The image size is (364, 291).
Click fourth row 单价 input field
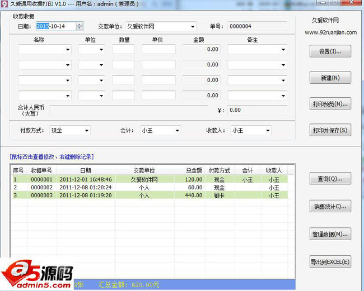(159, 96)
